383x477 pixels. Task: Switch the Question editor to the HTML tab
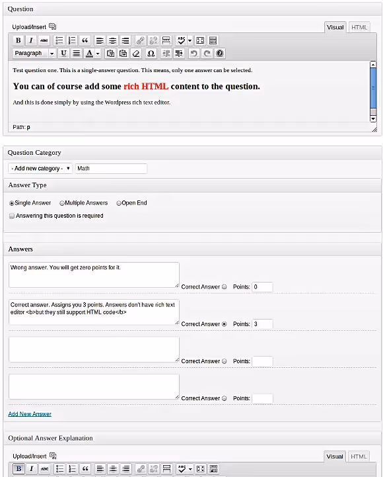tap(359, 27)
